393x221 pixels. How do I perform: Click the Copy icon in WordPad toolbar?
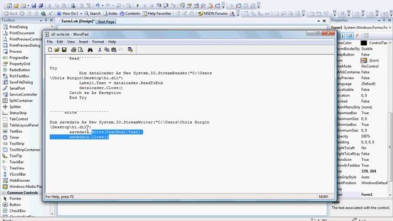pyautogui.click(x=107, y=50)
